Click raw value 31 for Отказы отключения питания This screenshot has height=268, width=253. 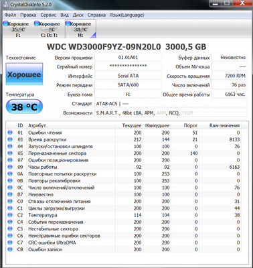tap(237, 202)
